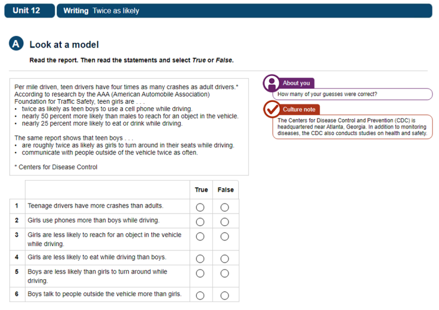
Task: Click the report model text box
Action: pos(129,126)
